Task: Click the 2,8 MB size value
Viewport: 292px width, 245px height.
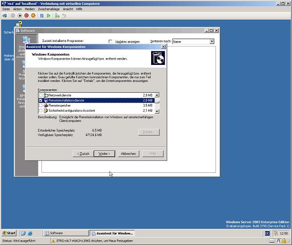Action: [148, 95]
